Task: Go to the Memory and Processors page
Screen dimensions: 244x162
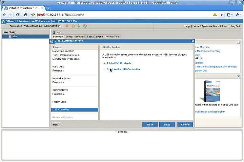Action: [66, 59]
